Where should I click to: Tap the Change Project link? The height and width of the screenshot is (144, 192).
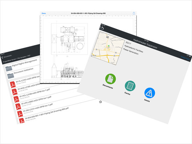pos(185,58)
